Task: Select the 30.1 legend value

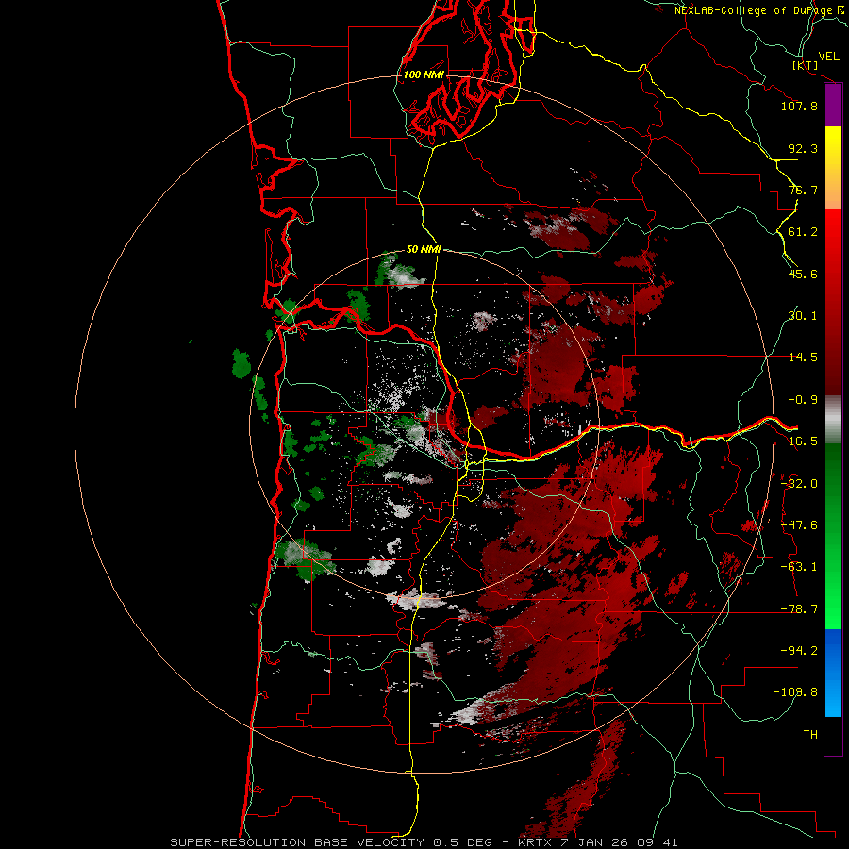Action: 803,316
